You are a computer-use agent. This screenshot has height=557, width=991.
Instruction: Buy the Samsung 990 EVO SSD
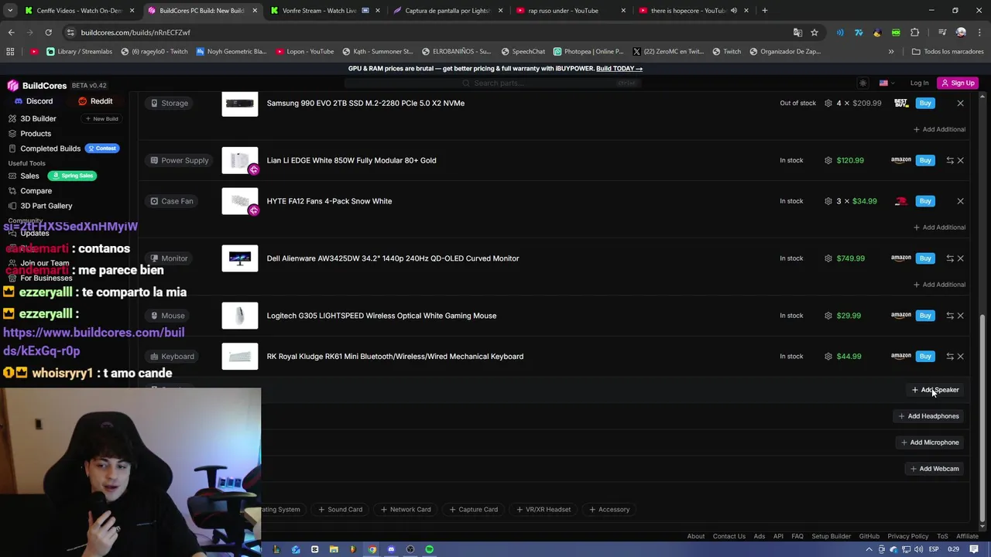(925, 103)
